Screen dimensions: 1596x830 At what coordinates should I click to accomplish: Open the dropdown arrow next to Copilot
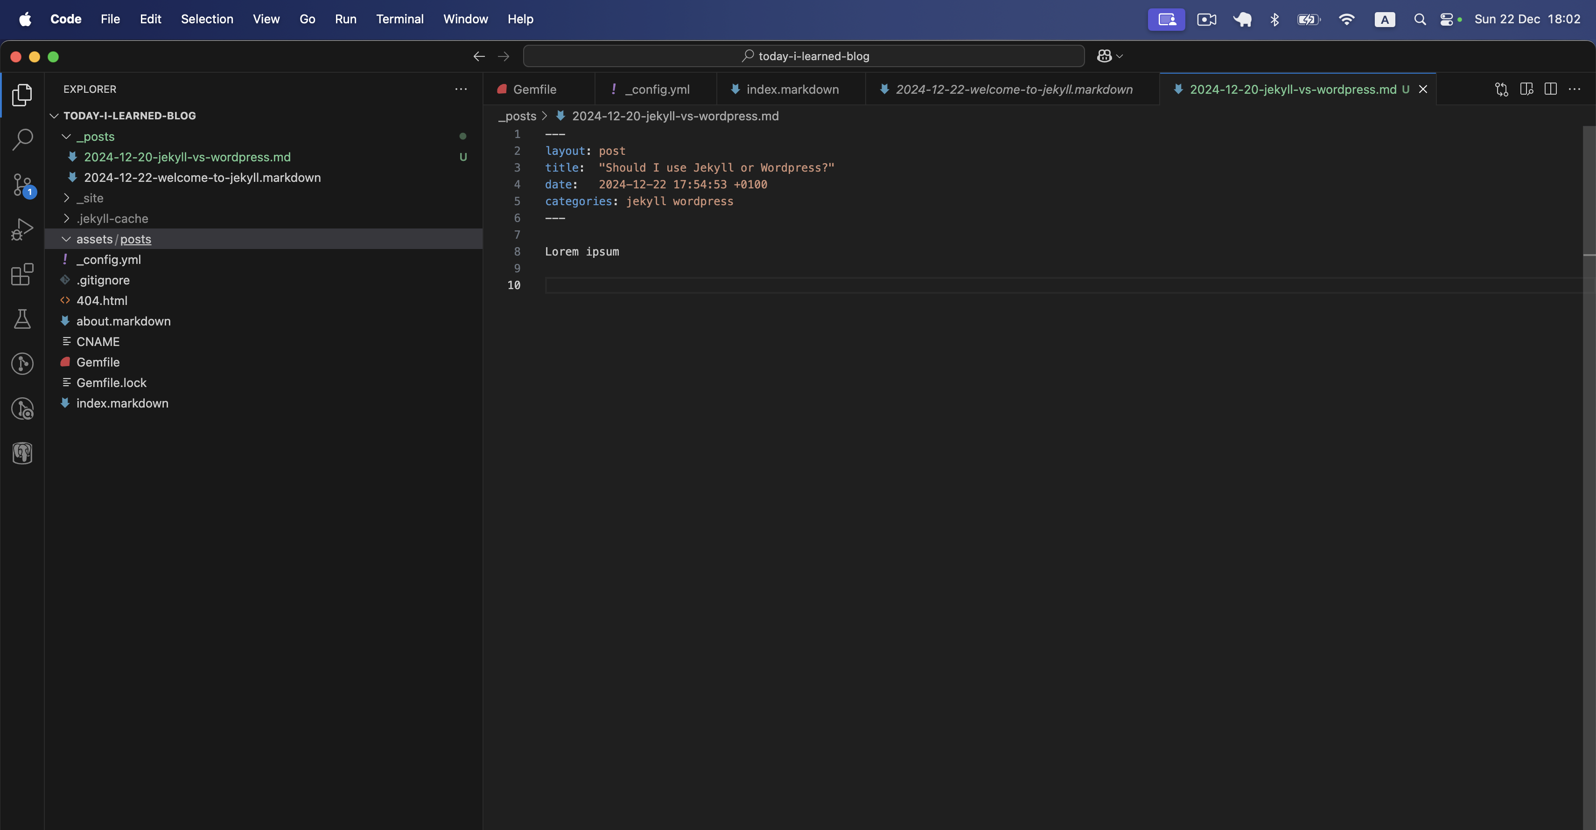(x=1120, y=56)
